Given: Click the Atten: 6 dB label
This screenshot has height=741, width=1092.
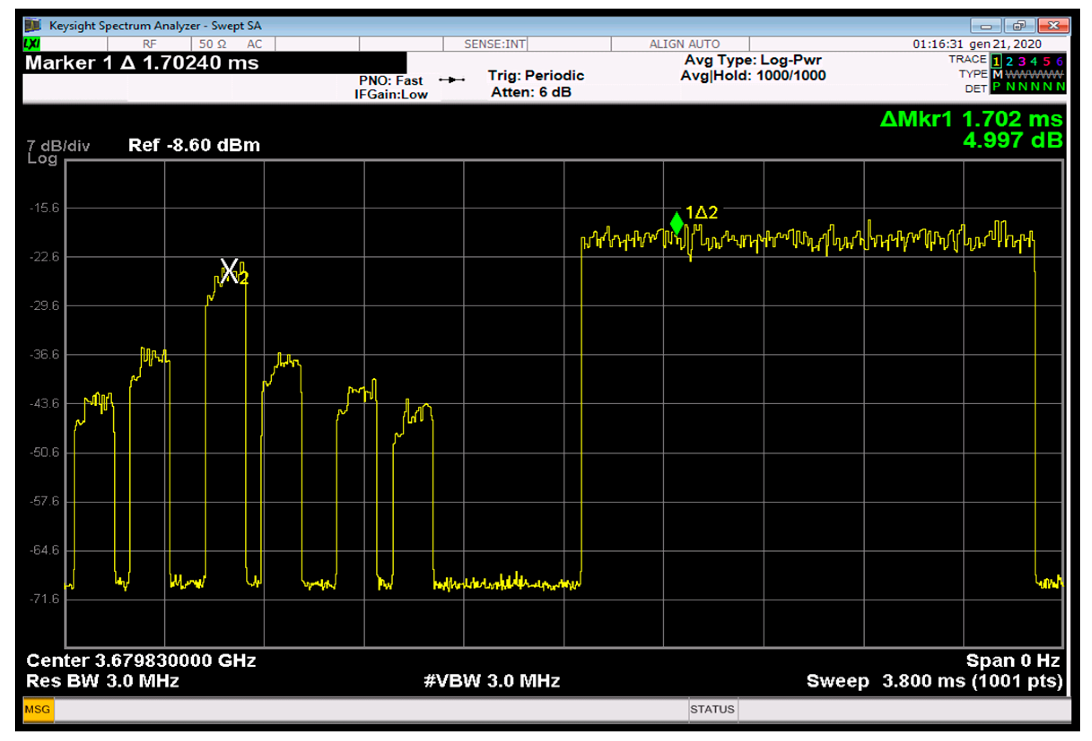Looking at the screenshot, I should [x=531, y=92].
